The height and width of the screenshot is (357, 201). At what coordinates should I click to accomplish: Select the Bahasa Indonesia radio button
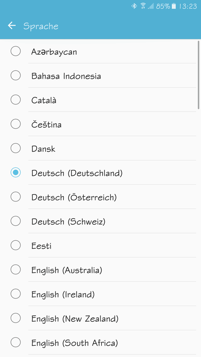coord(16,75)
